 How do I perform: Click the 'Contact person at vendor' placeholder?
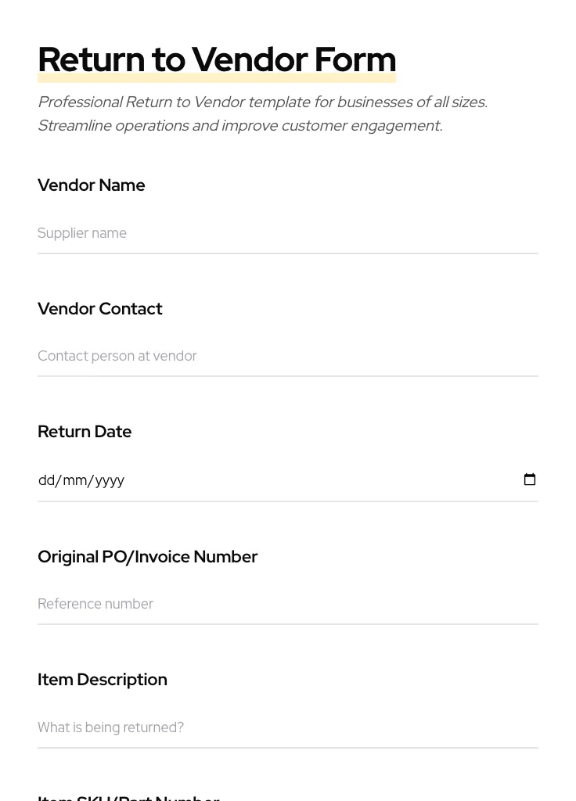click(x=117, y=356)
